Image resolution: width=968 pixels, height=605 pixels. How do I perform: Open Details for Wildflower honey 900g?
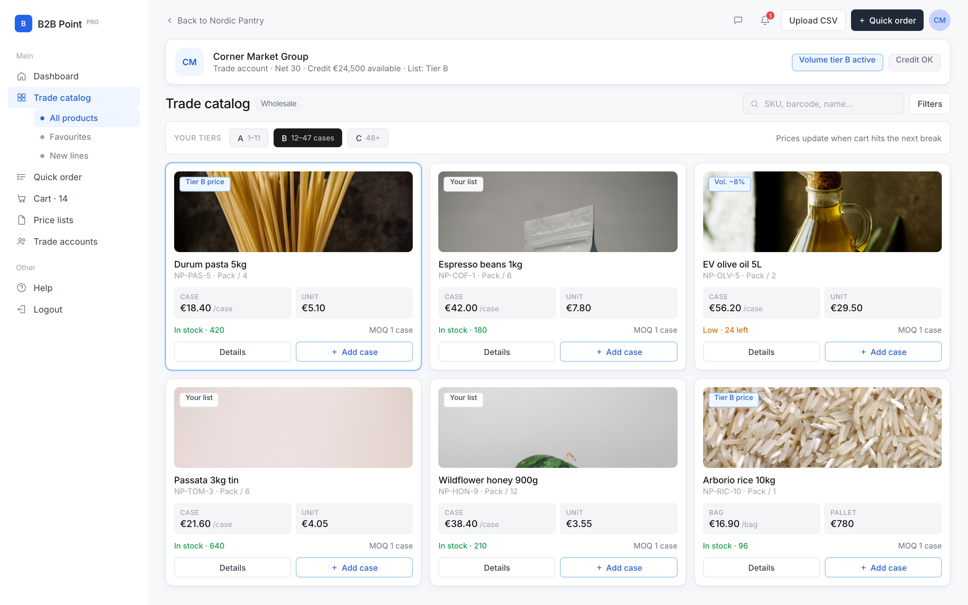[496, 567]
